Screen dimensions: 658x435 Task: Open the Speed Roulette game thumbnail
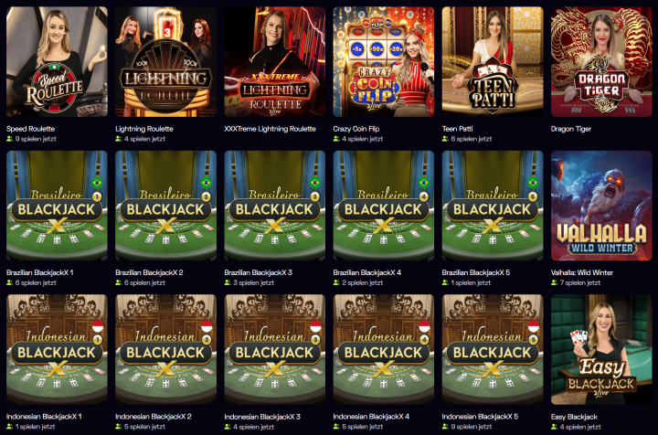[57, 61]
